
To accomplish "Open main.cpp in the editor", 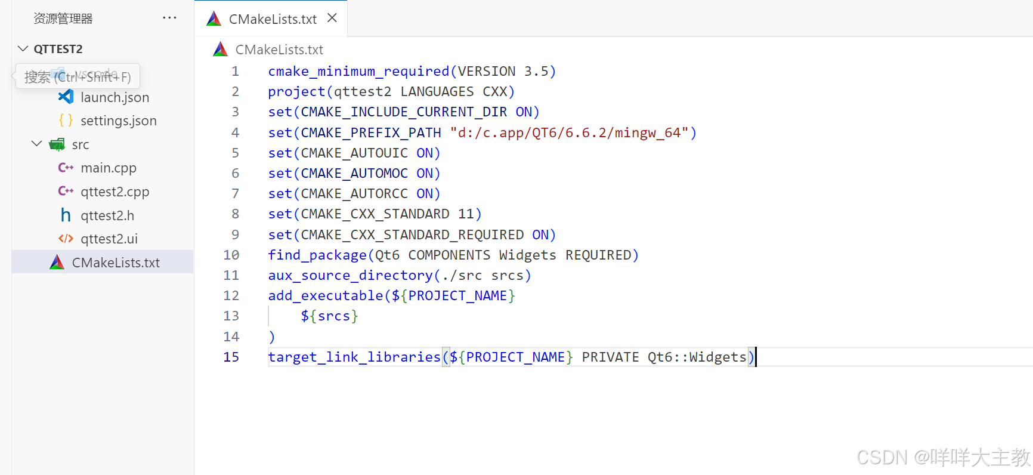I will tap(109, 168).
